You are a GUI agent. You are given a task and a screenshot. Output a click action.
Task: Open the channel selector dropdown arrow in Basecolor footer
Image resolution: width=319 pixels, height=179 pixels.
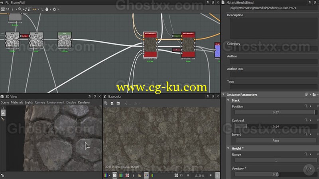pos(109,175)
